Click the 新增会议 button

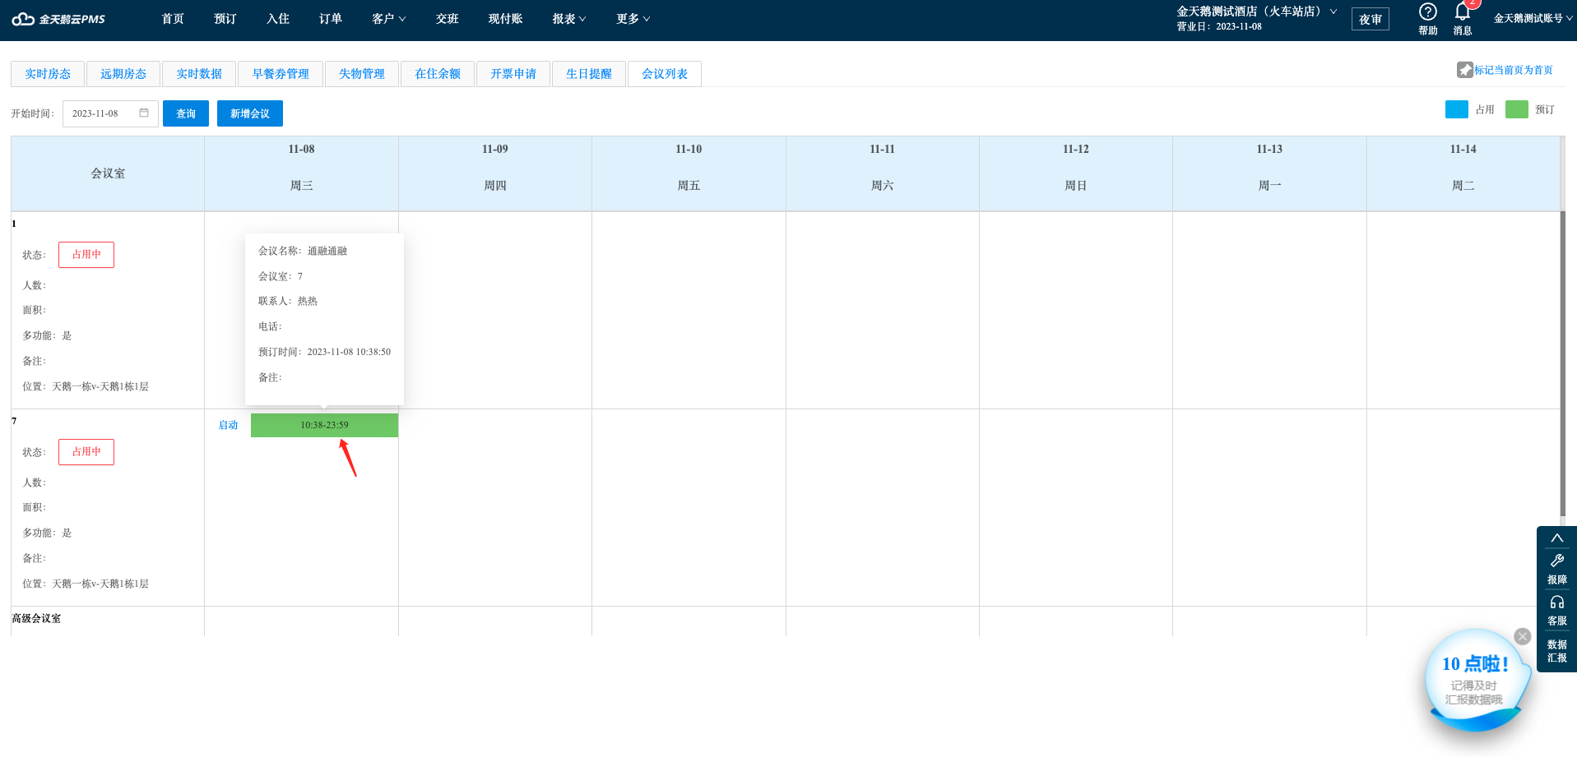coord(250,113)
